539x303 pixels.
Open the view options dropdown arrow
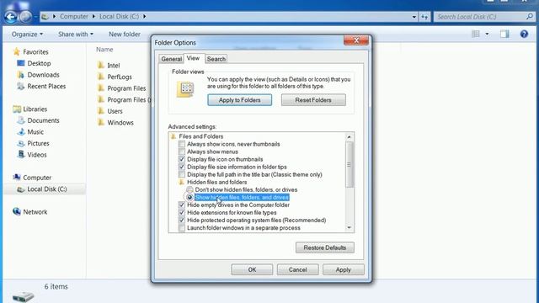(487, 34)
